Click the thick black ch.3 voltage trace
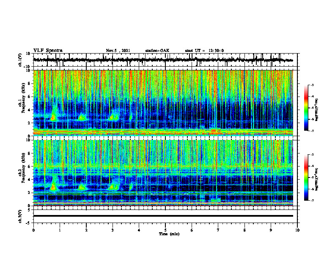The image size is (335, 258). point(163,216)
